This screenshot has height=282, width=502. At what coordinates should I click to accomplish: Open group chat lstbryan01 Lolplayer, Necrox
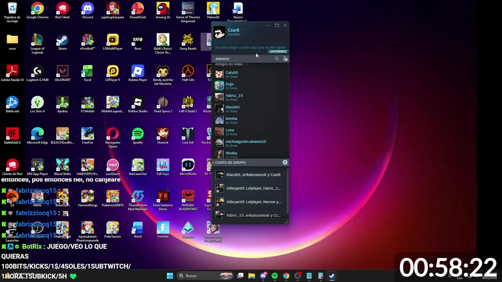(250, 202)
